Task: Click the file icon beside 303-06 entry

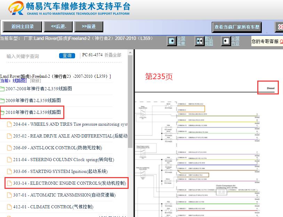Action: coord(9,172)
